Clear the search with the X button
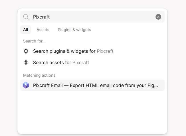 (x=158, y=17)
